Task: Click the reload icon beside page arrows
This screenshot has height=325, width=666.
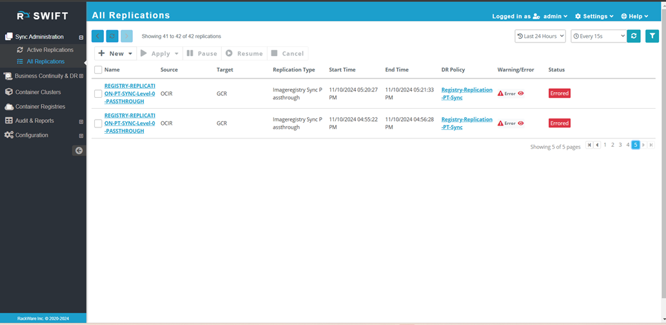Action: pyautogui.click(x=112, y=36)
